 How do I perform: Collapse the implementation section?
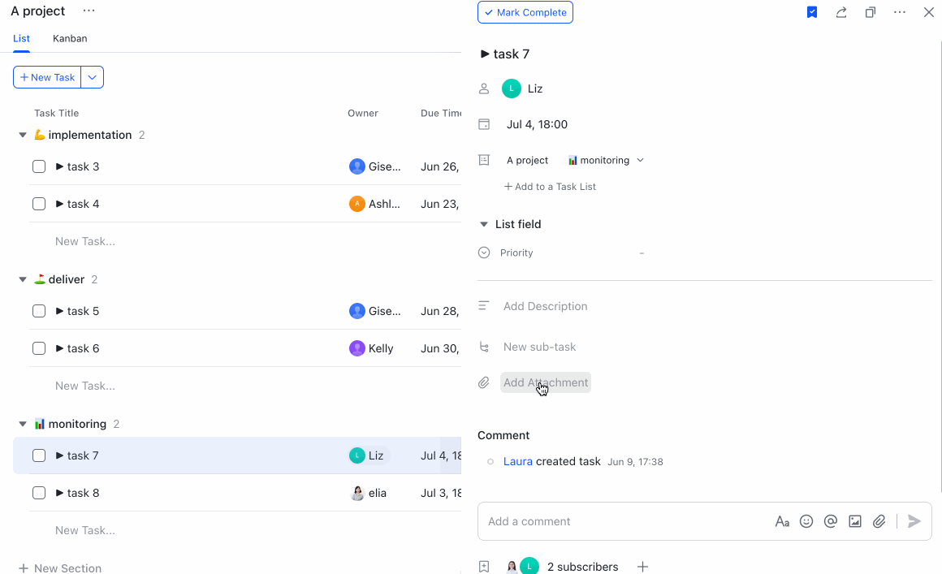point(22,135)
